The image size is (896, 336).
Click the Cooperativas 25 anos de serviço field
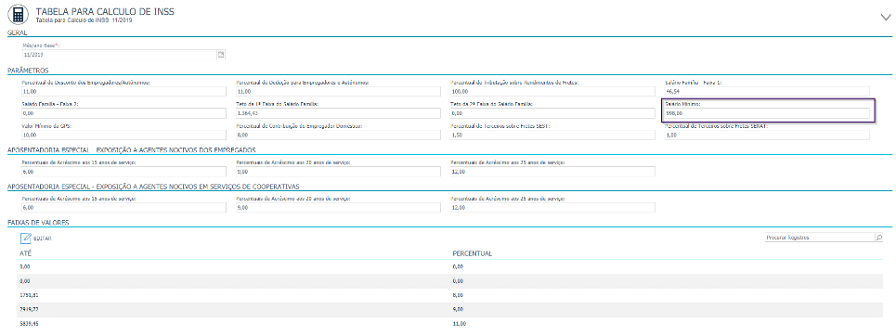[x=552, y=208]
